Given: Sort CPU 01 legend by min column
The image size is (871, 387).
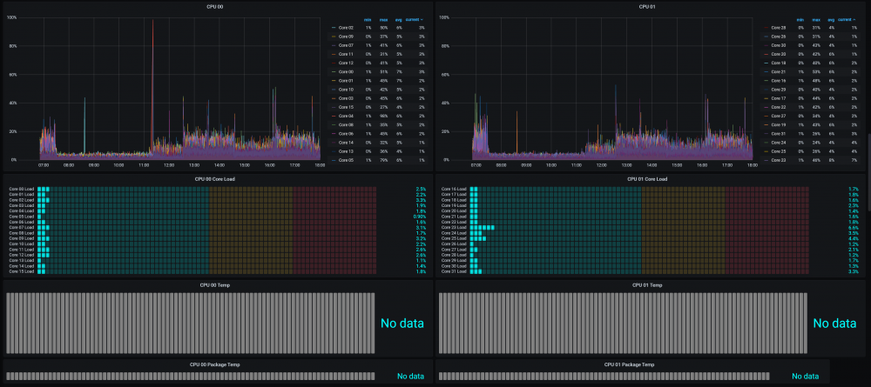Looking at the screenshot, I should 800,19.
